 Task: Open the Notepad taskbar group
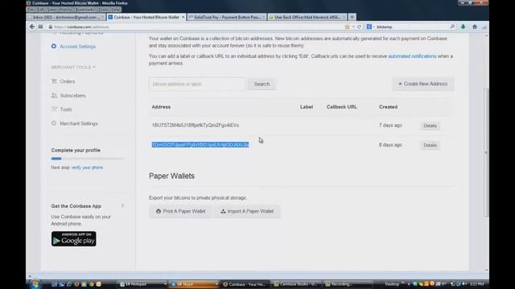[x=143, y=284]
